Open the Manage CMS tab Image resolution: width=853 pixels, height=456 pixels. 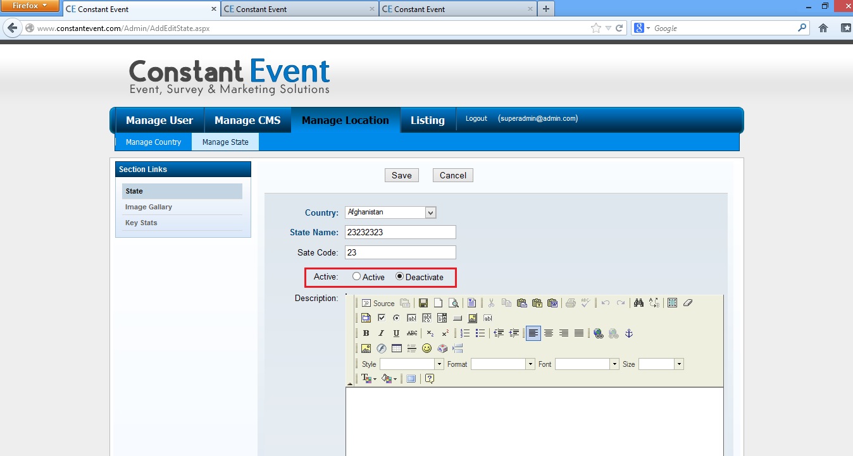247,120
